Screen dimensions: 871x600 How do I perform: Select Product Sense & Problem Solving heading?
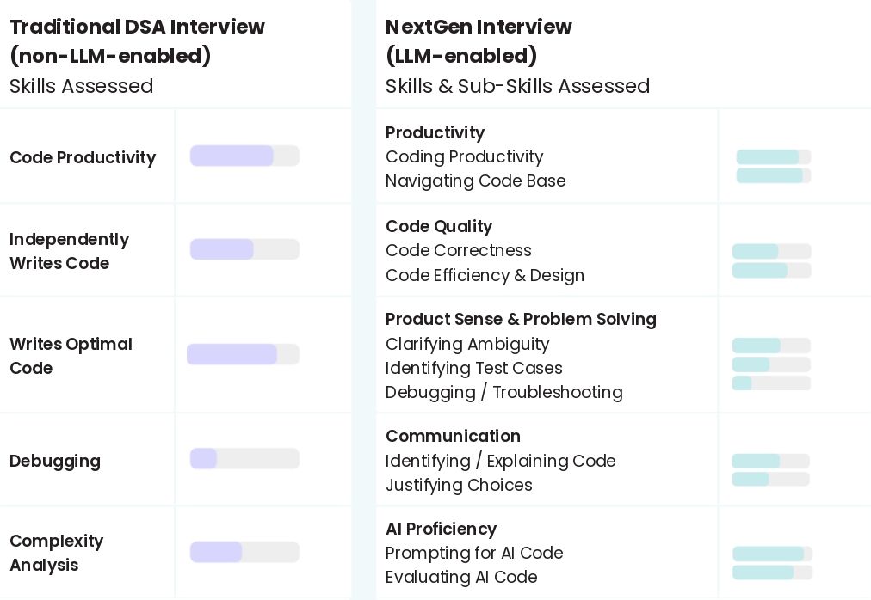[521, 319]
